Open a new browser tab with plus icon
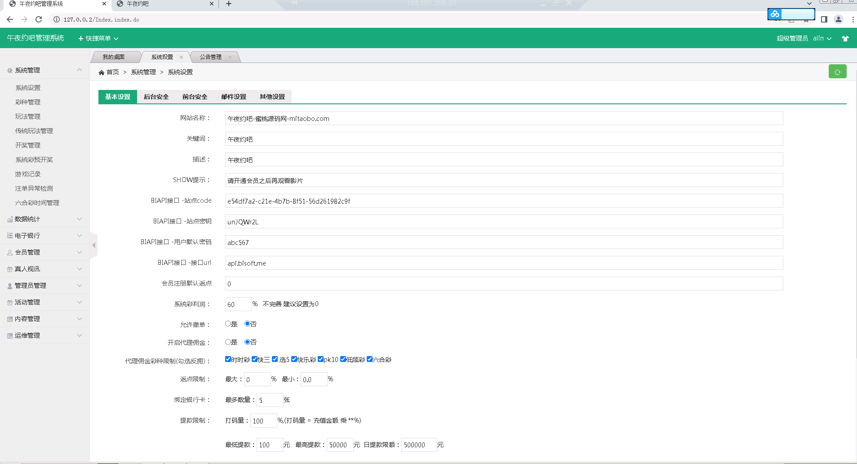This screenshot has height=464, width=857. pos(229,4)
